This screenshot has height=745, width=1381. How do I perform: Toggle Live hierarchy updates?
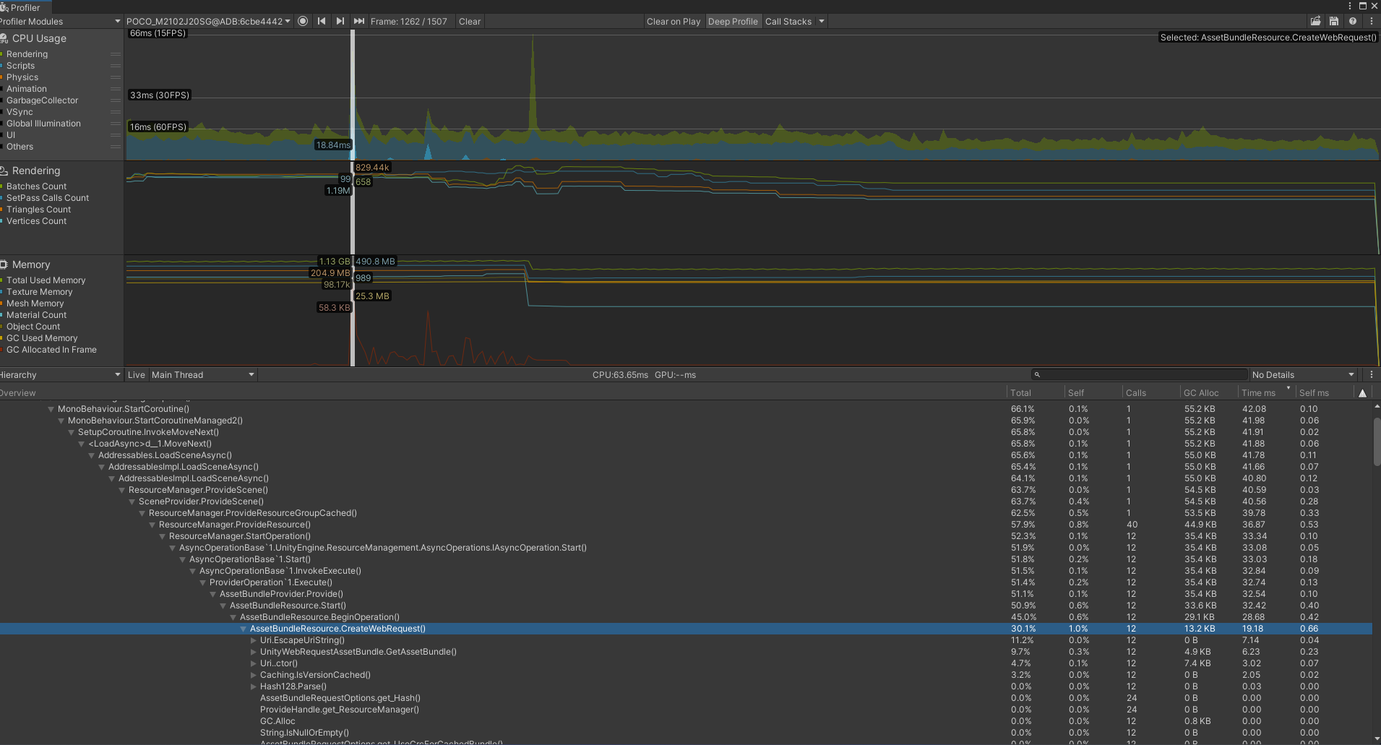pos(136,374)
